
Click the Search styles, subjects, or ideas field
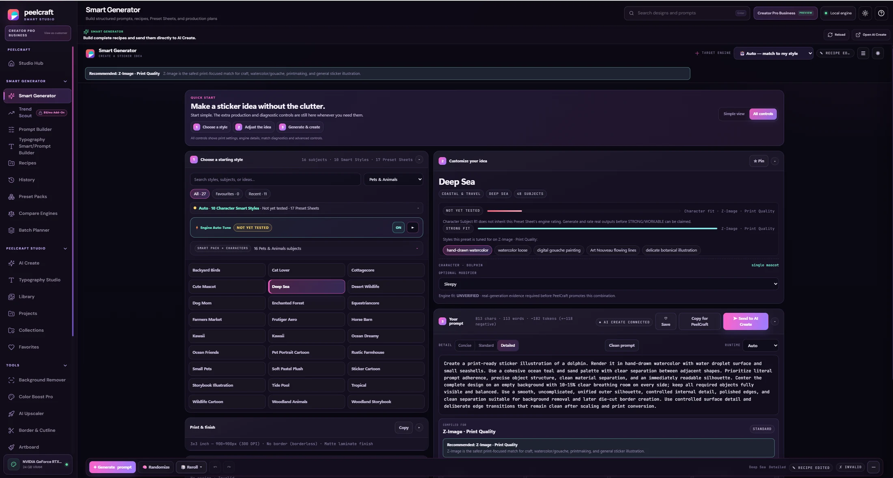275,179
